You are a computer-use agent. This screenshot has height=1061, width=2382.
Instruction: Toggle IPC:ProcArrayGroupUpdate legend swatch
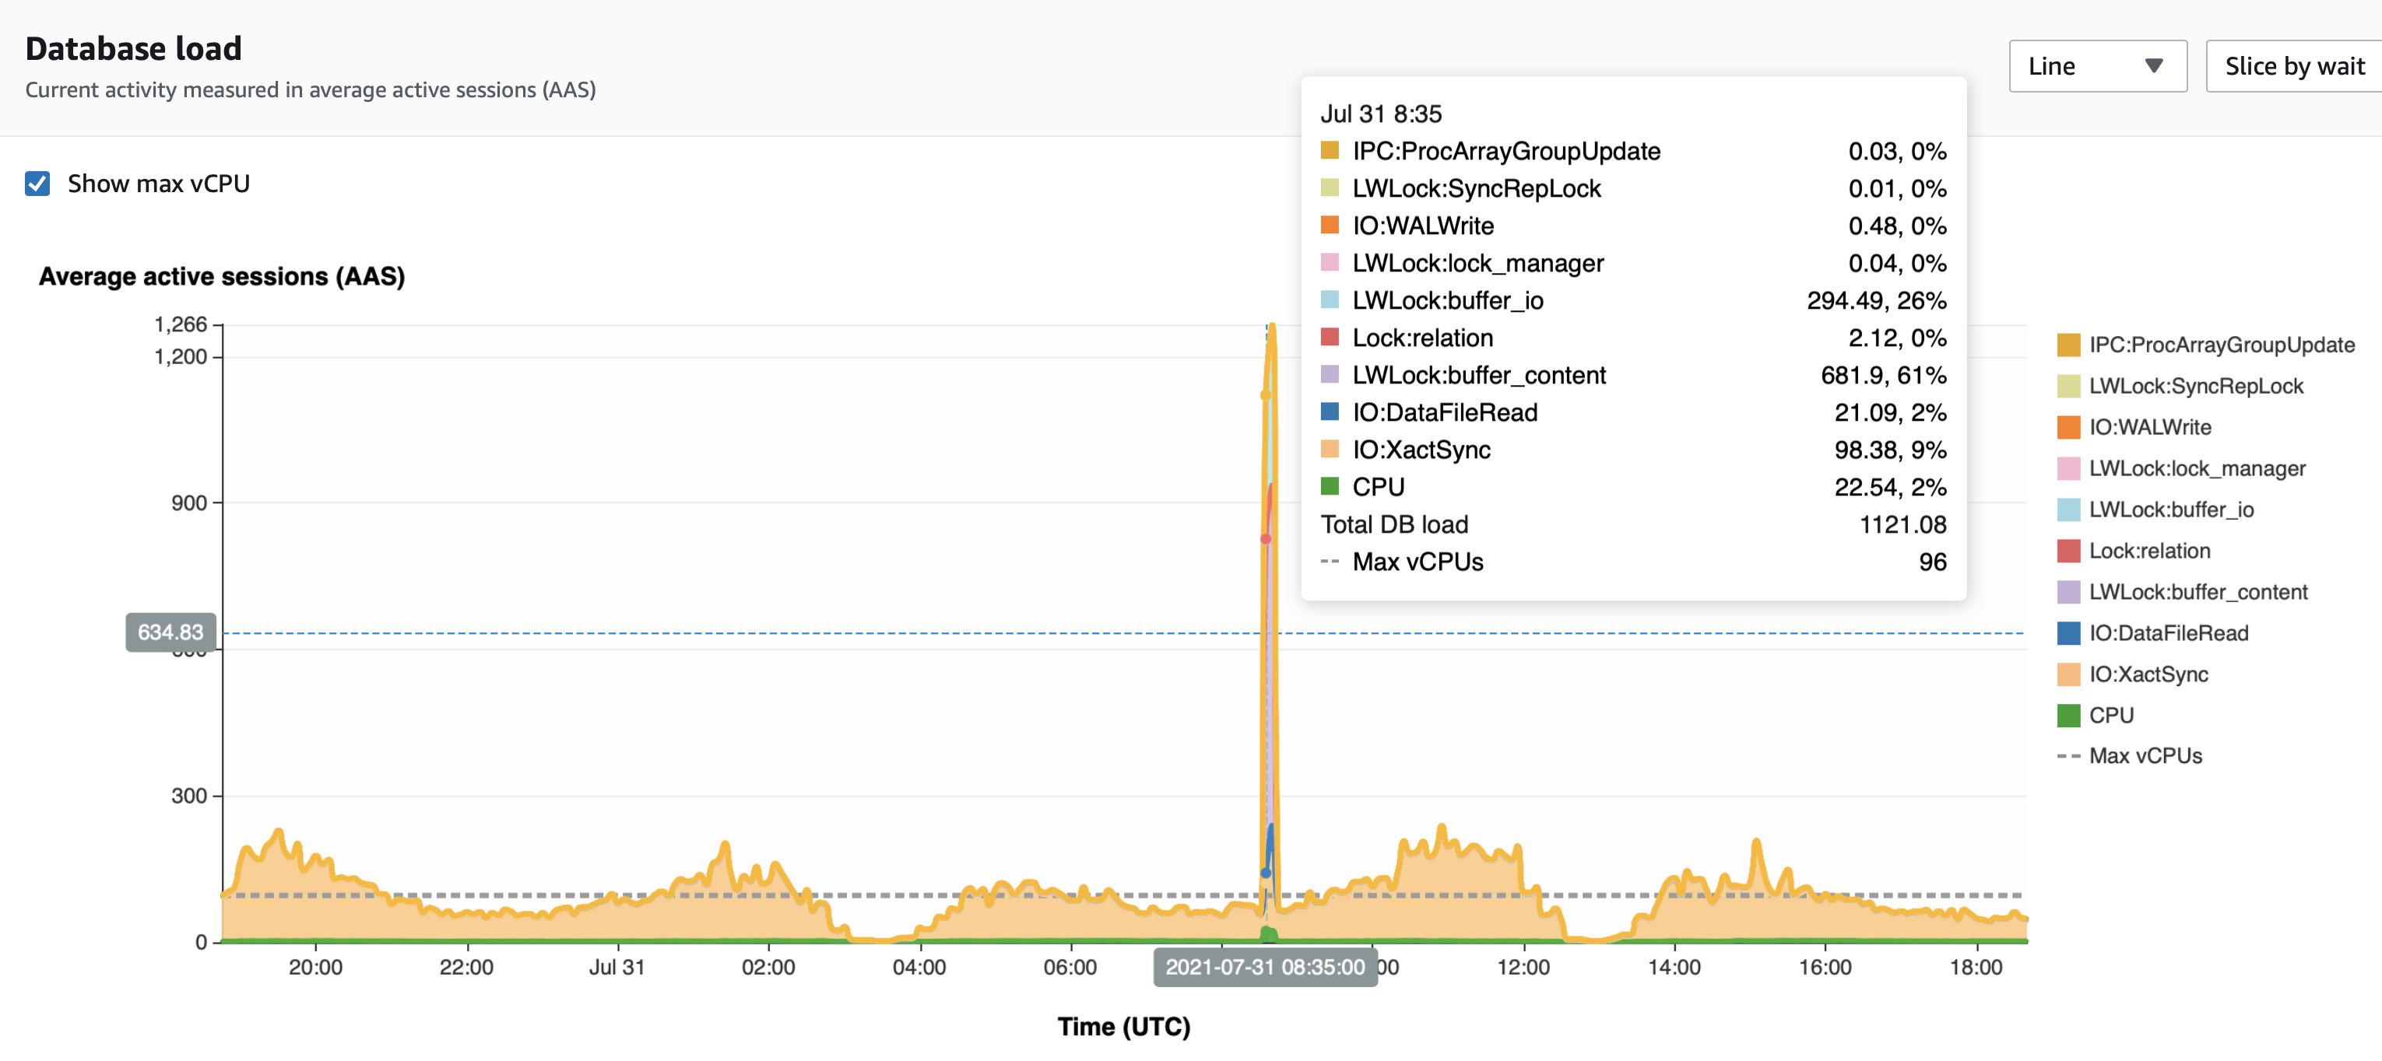click(x=2068, y=345)
